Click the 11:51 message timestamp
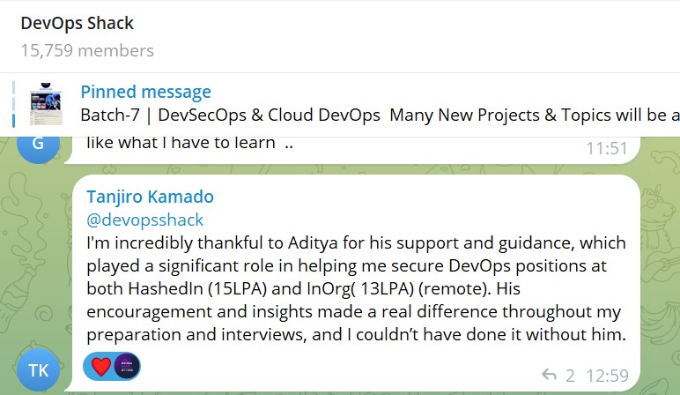Viewport: 680px width, 395px height. 606,148
